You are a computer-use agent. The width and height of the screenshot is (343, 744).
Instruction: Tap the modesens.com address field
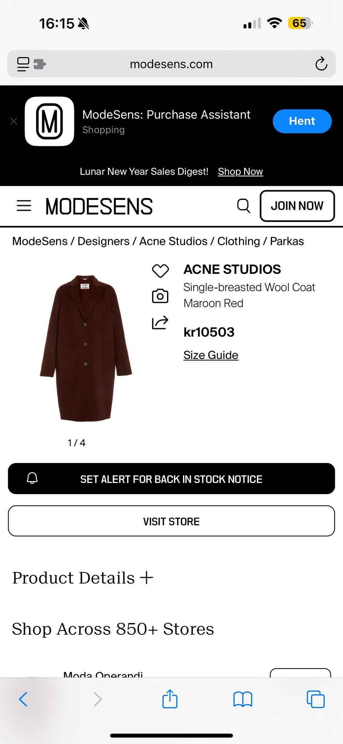coord(171,64)
